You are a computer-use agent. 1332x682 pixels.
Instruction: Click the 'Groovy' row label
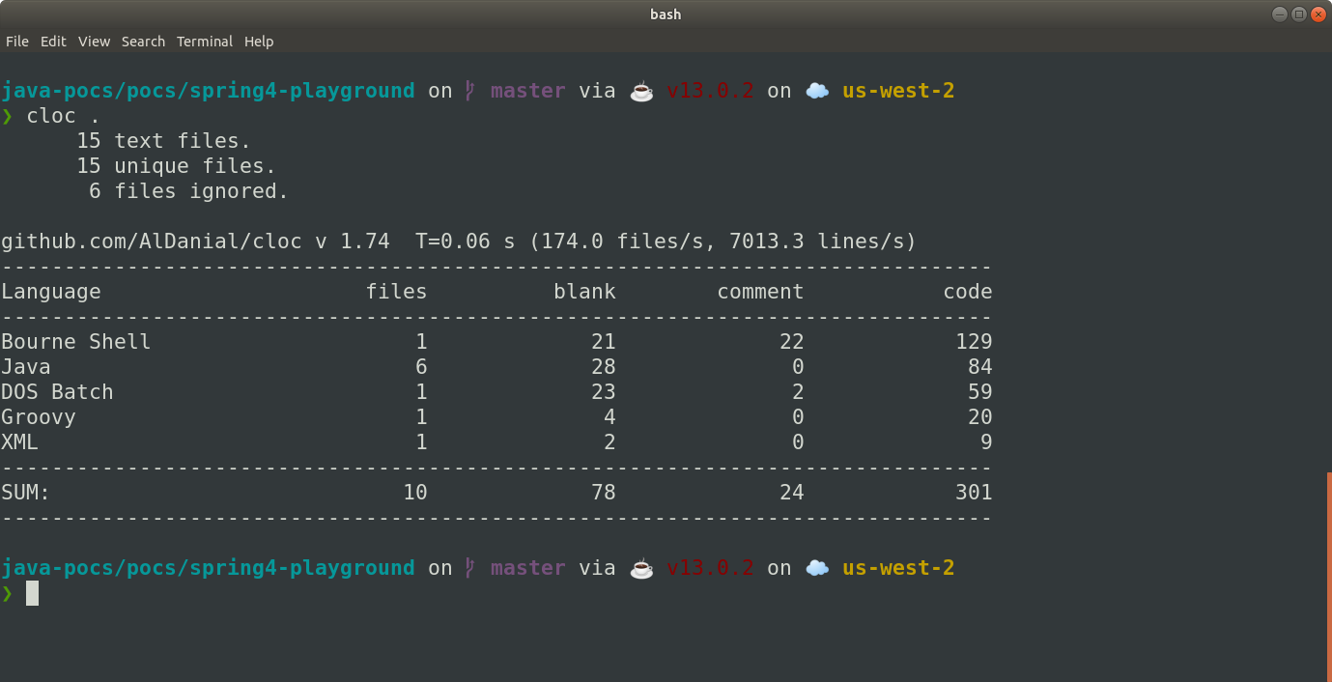[39, 417]
